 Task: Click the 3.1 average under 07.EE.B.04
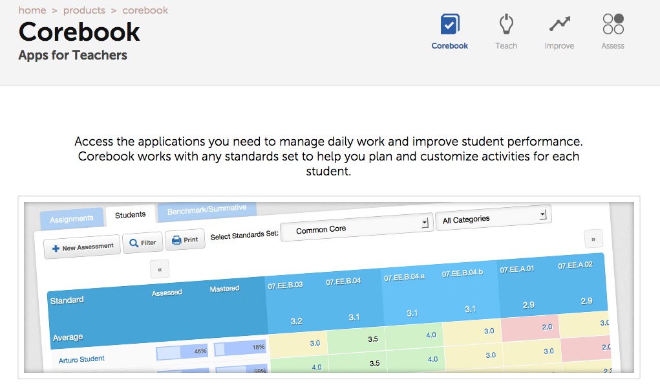pyautogui.click(x=354, y=317)
